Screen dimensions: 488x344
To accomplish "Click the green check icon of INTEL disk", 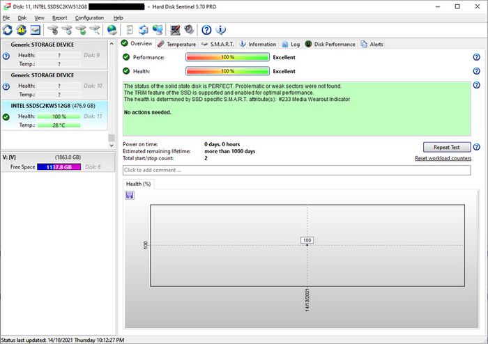I will click(6, 117).
